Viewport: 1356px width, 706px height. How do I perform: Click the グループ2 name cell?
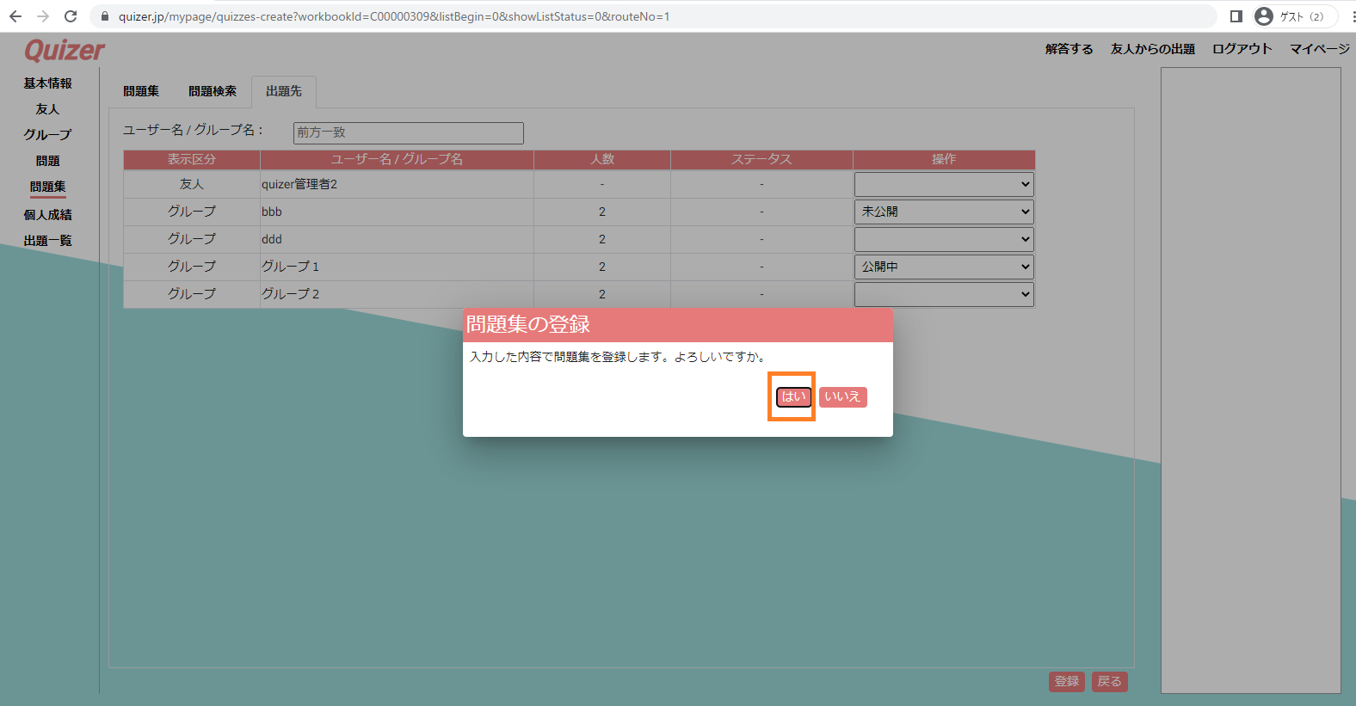[397, 294]
